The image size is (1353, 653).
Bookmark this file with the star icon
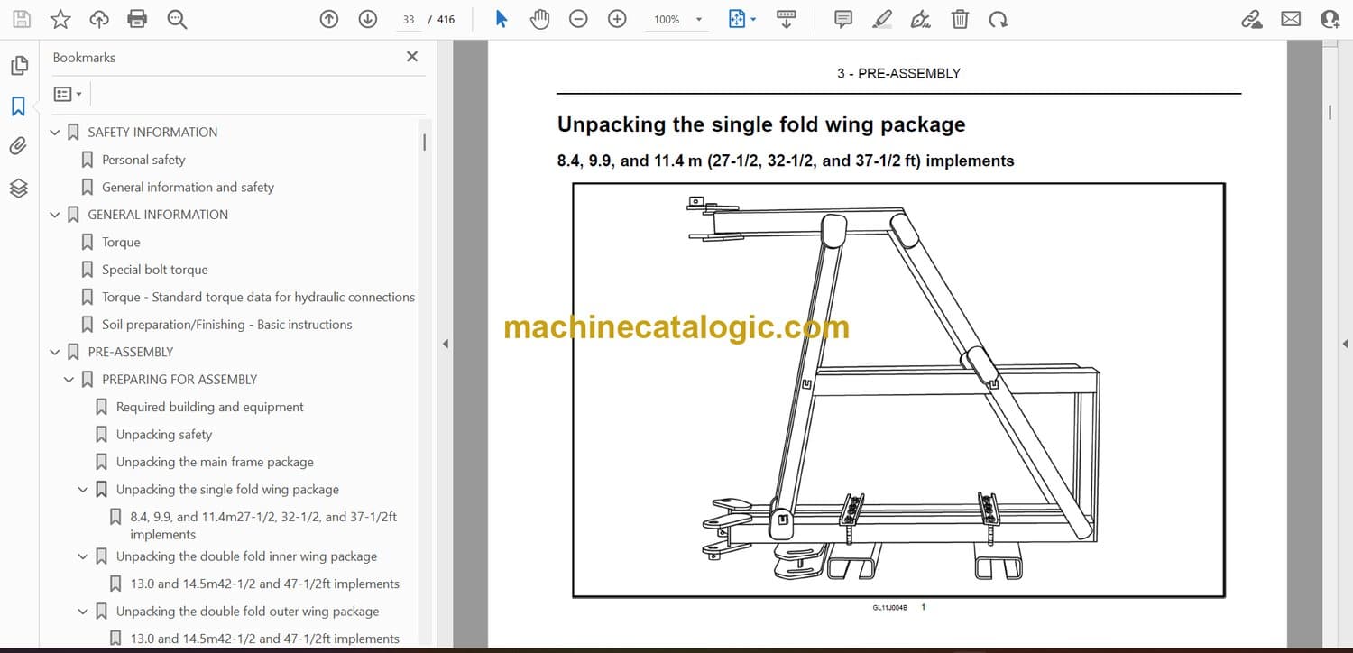[60, 19]
